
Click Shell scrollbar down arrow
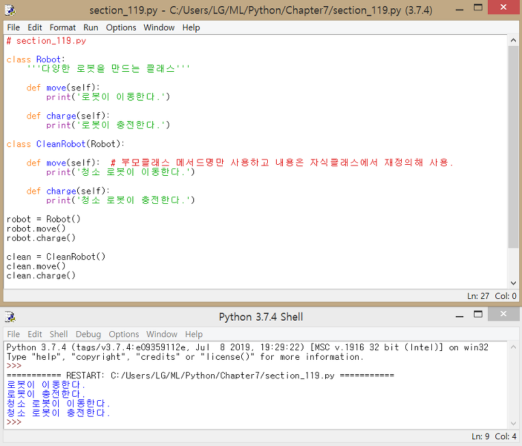tap(513, 423)
